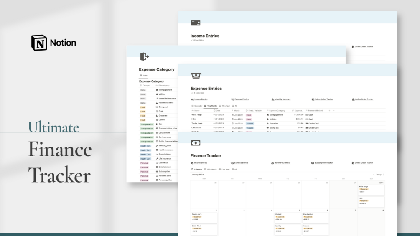This screenshot has width=420, height=236.
Task: Click the Expense Entries page cash icon
Action: pos(196,76)
